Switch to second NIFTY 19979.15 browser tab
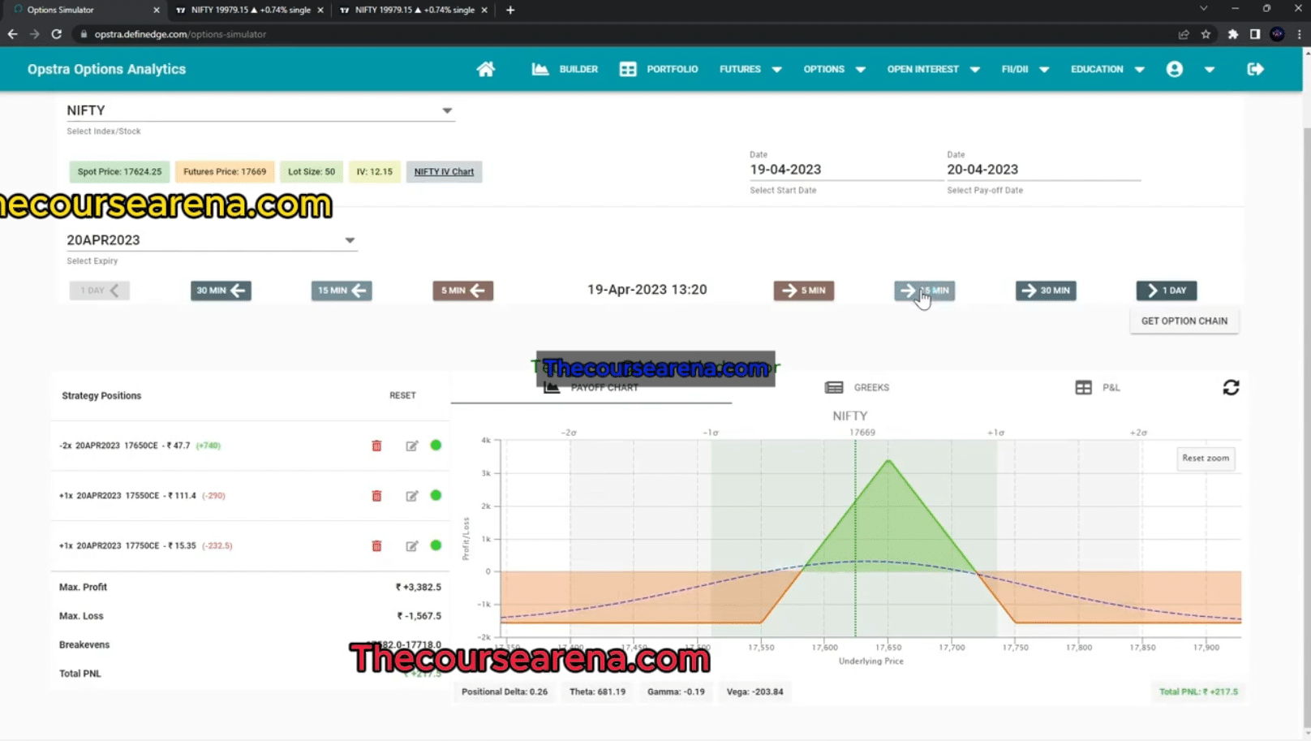This screenshot has height=741, width=1311. tap(414, 10)
